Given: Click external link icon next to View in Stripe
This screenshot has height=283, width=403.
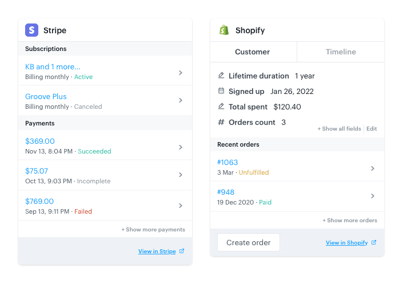Looking at the screenshot, I should [182, 251].
